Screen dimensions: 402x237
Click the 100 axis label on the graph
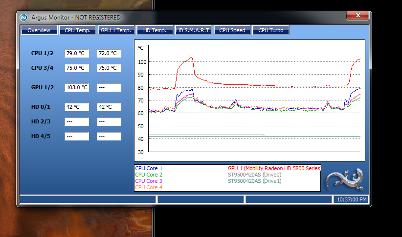tap(142, 62)
